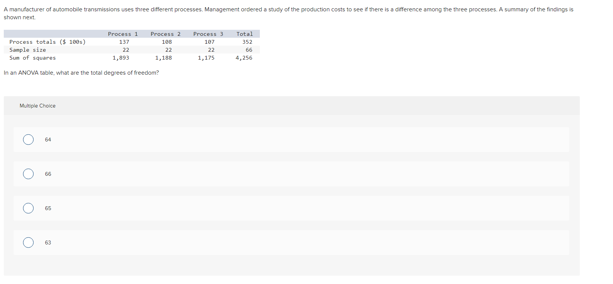Screen dimensions: 613x284
Task: Click the Multiple Choice section header
Action: (x=37, y=106)
